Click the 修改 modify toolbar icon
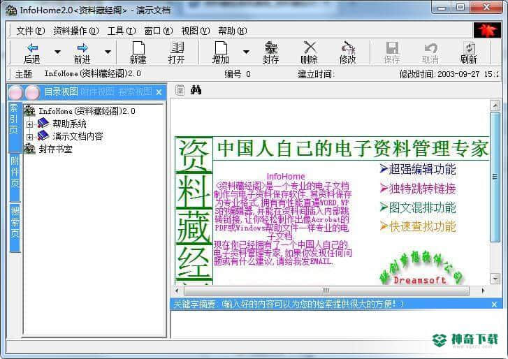 (x=347, y=47)
